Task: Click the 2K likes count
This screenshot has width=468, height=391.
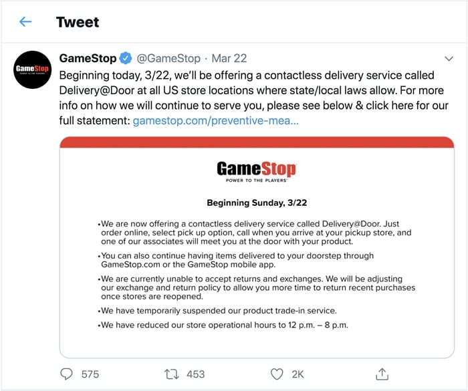Action: tap(298, 374)
